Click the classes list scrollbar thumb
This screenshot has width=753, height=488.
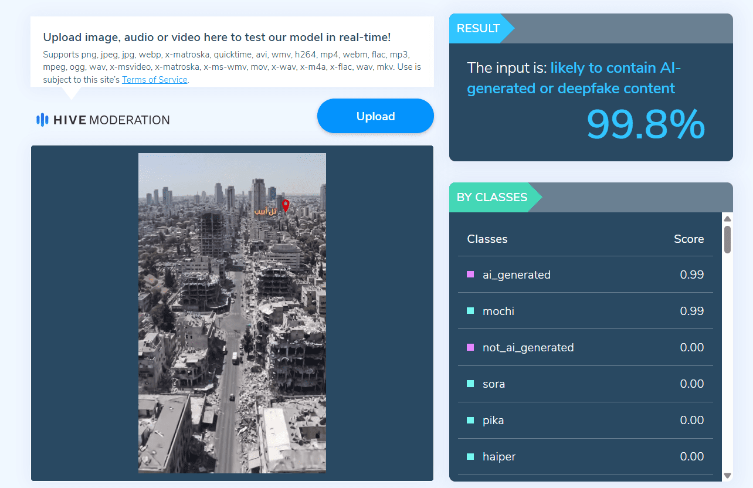tap(728, 239)
